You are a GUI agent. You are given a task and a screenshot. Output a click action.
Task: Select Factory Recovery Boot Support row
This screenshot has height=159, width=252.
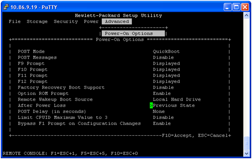[61, 87]
